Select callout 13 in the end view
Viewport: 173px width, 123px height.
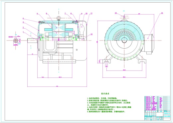click(x=116, y=13)
